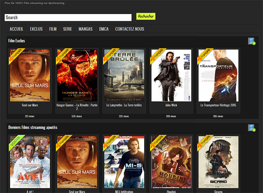Click the Seul sur Mars title under Film Exclus
This screenshot has height=193, width=263.
coord(30,105)
